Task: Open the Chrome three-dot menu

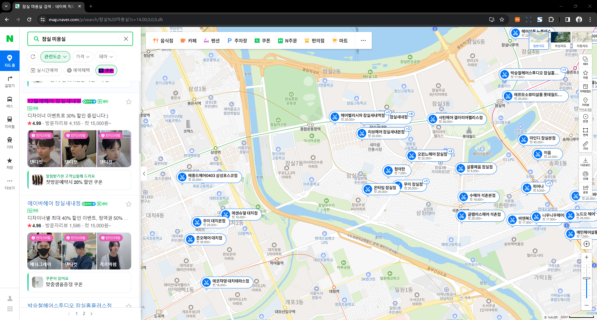Action: tap(590, 20)
